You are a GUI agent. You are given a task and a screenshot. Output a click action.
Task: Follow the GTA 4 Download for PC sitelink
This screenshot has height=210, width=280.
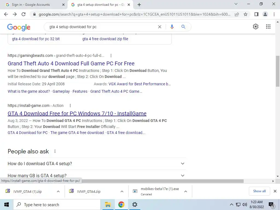coord(28,133)
